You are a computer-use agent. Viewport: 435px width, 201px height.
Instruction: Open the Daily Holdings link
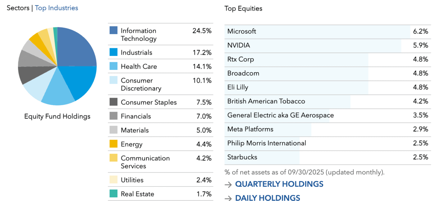coord(268,198)
